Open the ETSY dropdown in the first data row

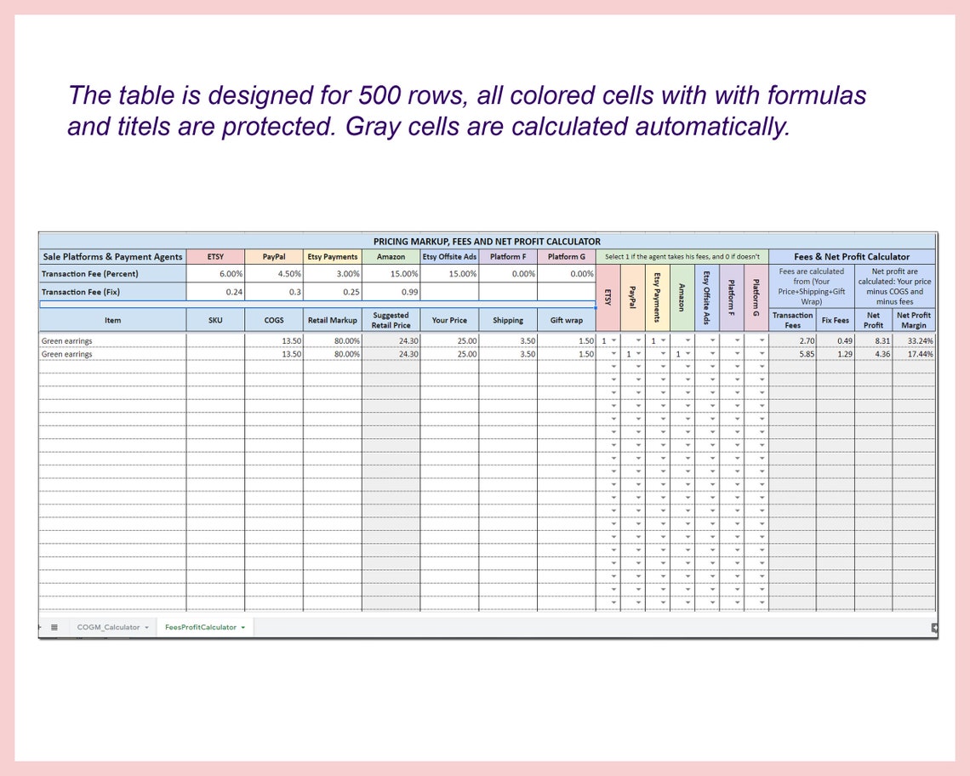[613, 339]
